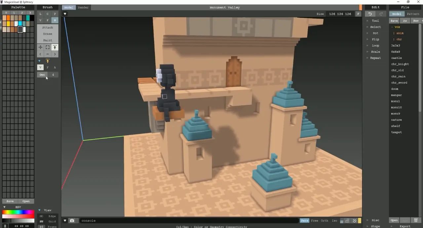Screen dimensions: 423x228
Task: Click the undo arrow in Edit panel
Action: pos(370,14)
